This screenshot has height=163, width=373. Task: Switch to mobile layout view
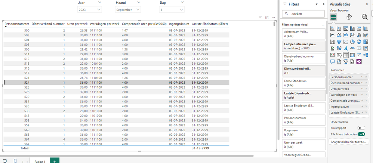(x=15, y=161)
